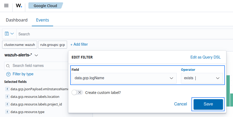The image size is (233, 117).
Task: Click Edit as Query DSL link
Action: pyautogui.click(x=205, y=57)
